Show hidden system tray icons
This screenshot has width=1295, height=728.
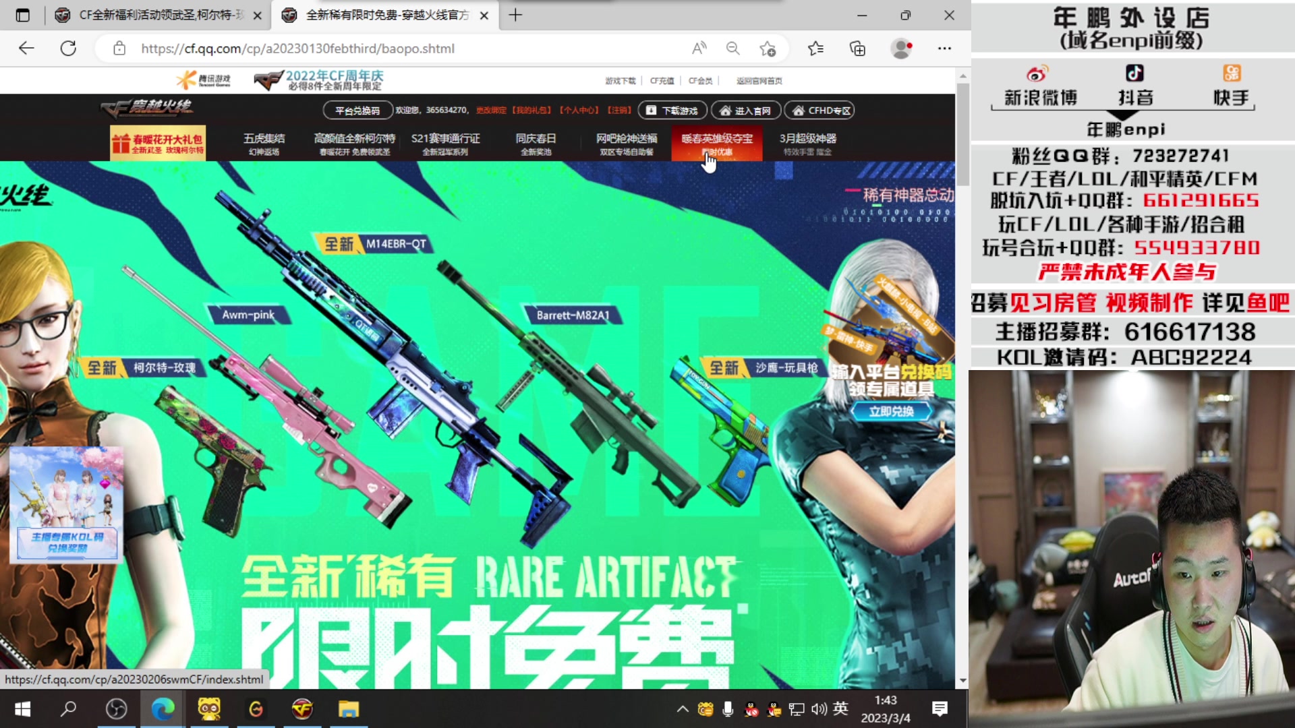[683, 709]
